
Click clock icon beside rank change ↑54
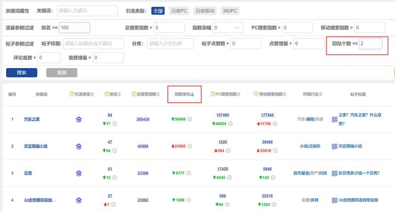115,150
